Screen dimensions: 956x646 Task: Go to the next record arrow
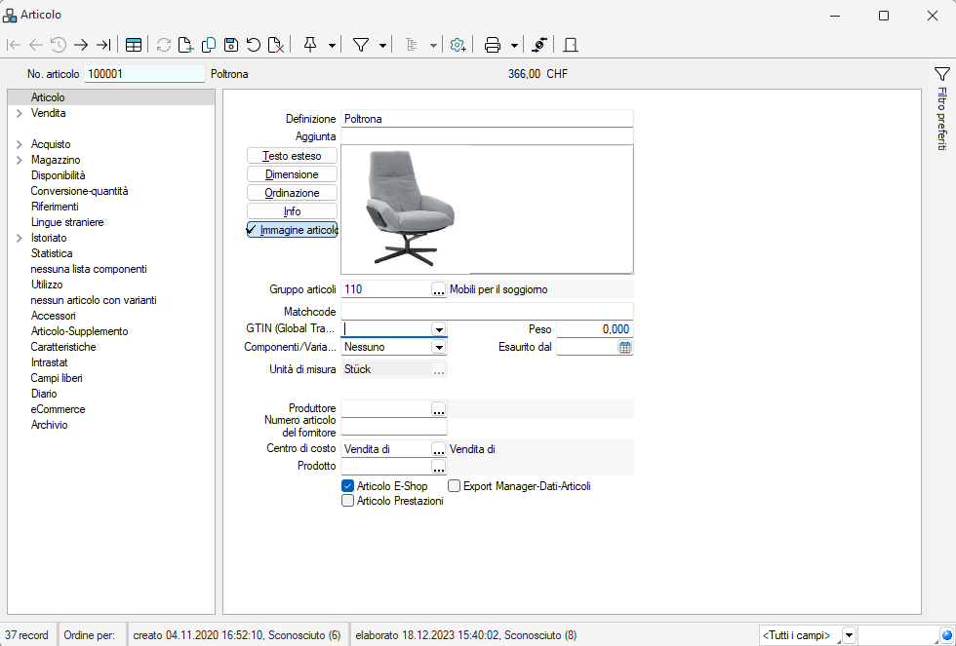[81, 45]
